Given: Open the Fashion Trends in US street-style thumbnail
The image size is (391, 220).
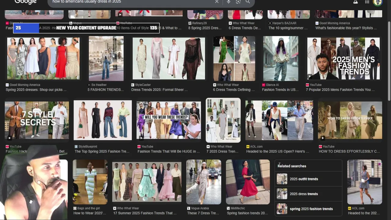Looking at the screenshot, I should point(281,58).
